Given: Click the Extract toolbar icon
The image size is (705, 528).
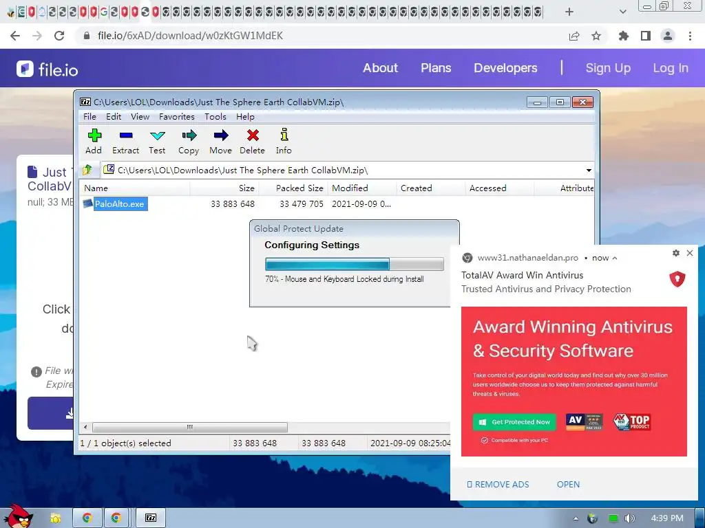Looking at the screenshot, I should pyautogui.click(x=125, y=141).
